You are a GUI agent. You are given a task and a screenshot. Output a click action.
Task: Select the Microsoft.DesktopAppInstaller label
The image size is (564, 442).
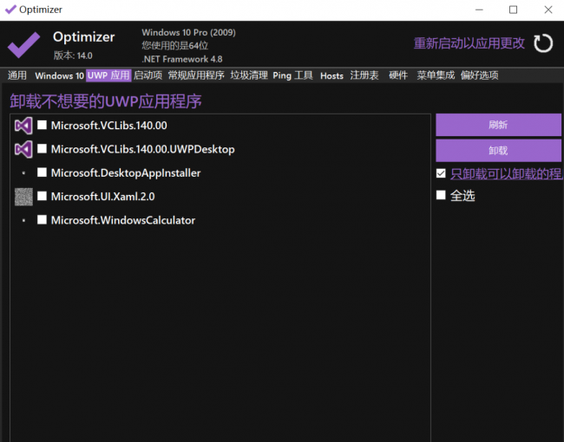pyautogui.click(x=126, y=172)
